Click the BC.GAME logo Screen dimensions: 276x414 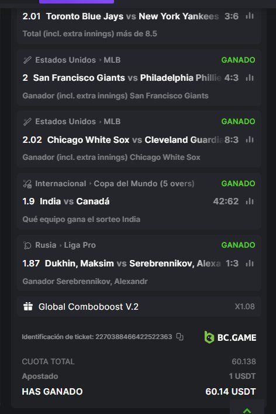point(230,337)
